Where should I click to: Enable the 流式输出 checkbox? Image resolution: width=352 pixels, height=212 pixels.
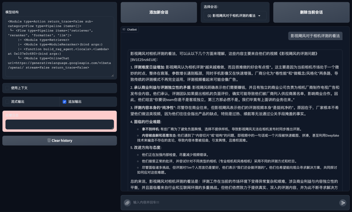(7, 102)
